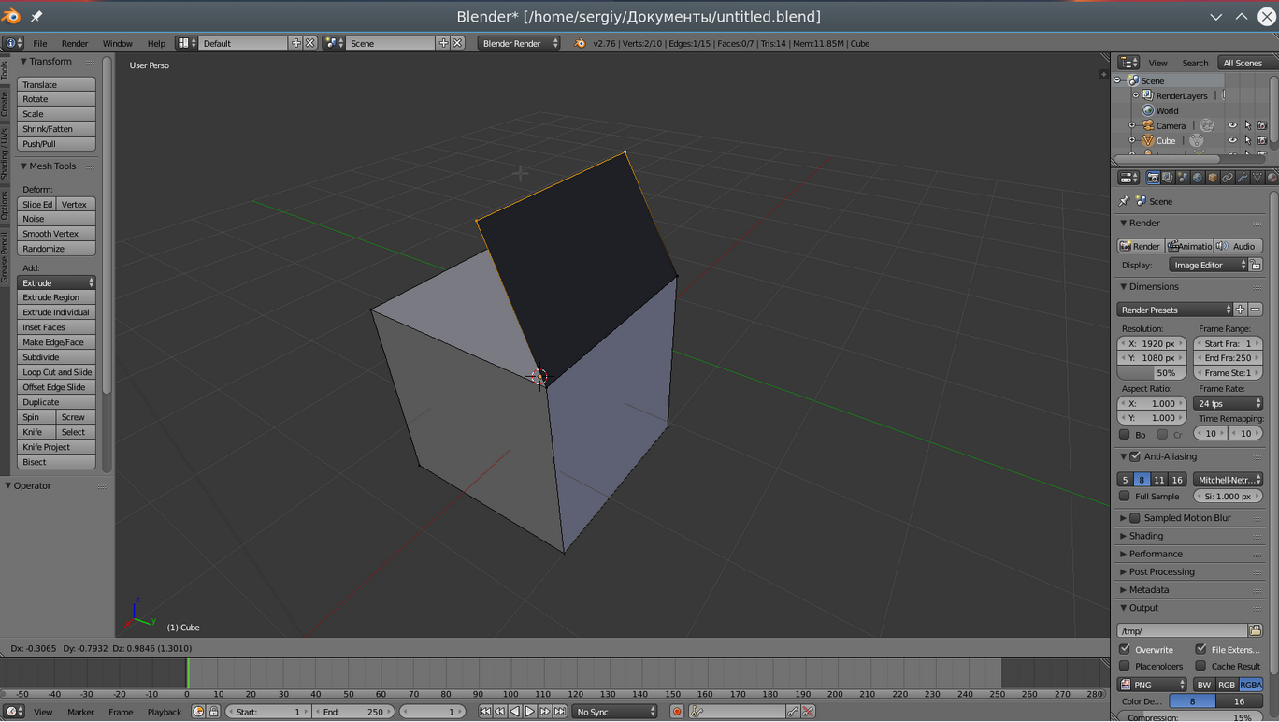Adjust the resolution percentage 50% slider
Image resolution: width=1279 pixels, height=722 pixels.
(1152, 372)
